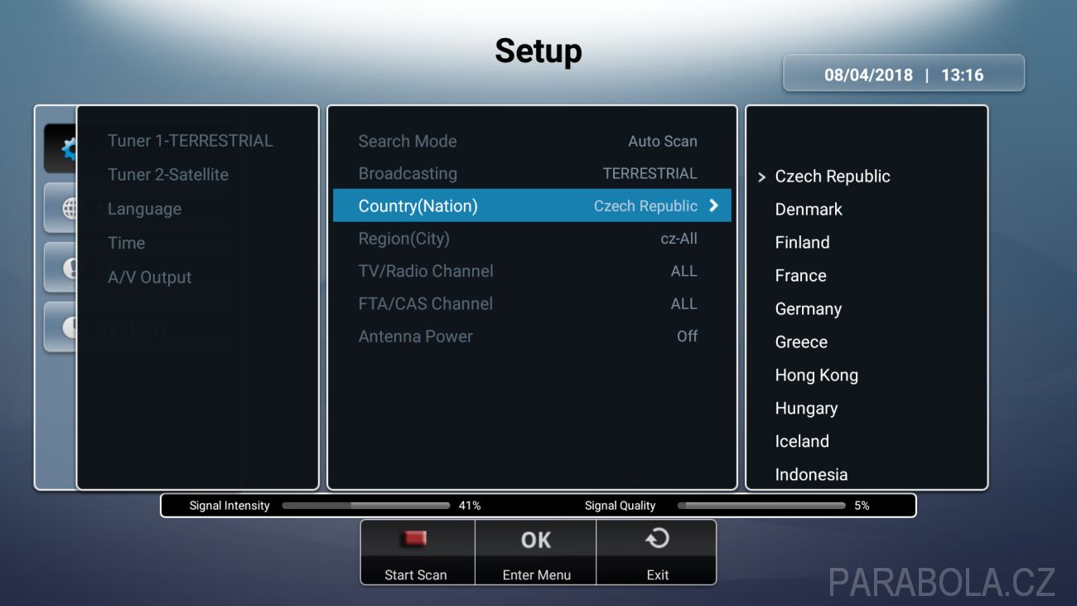This screenshot has height=606, width=1077.
Task: Click the circular arrow Exit icon
Action: point(657,539)
